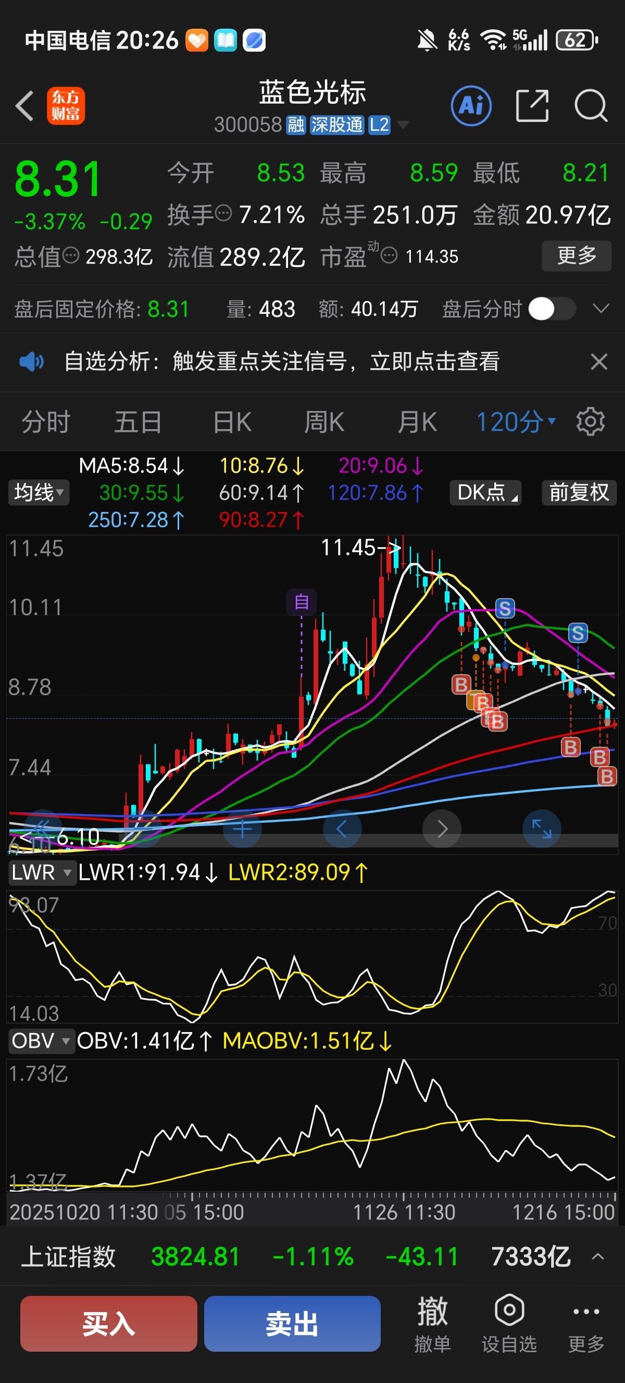The image size is (625, 1383).
Task: Tap the 250:7.28 moving average label
Action: [136, 520]
